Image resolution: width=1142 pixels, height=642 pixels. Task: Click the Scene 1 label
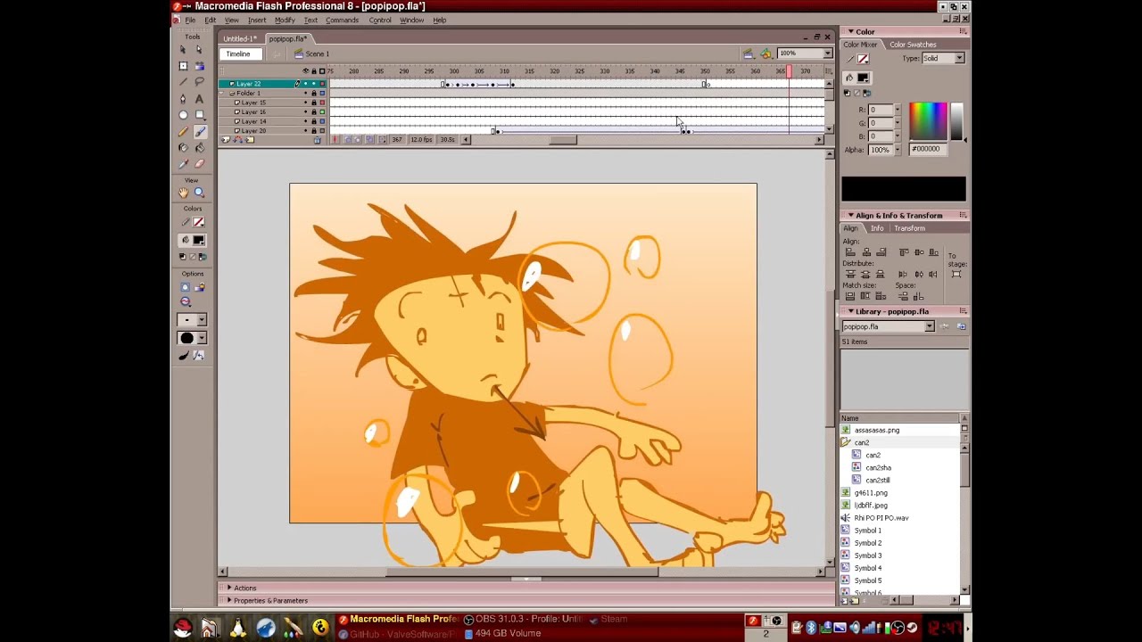pos(318,53)
